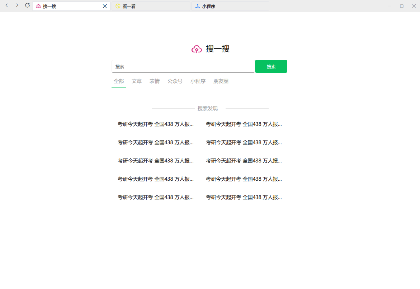The height and width of the screenshot is (289, 420).
Task: Select the 文章 filter
Action: pos(137,81)
